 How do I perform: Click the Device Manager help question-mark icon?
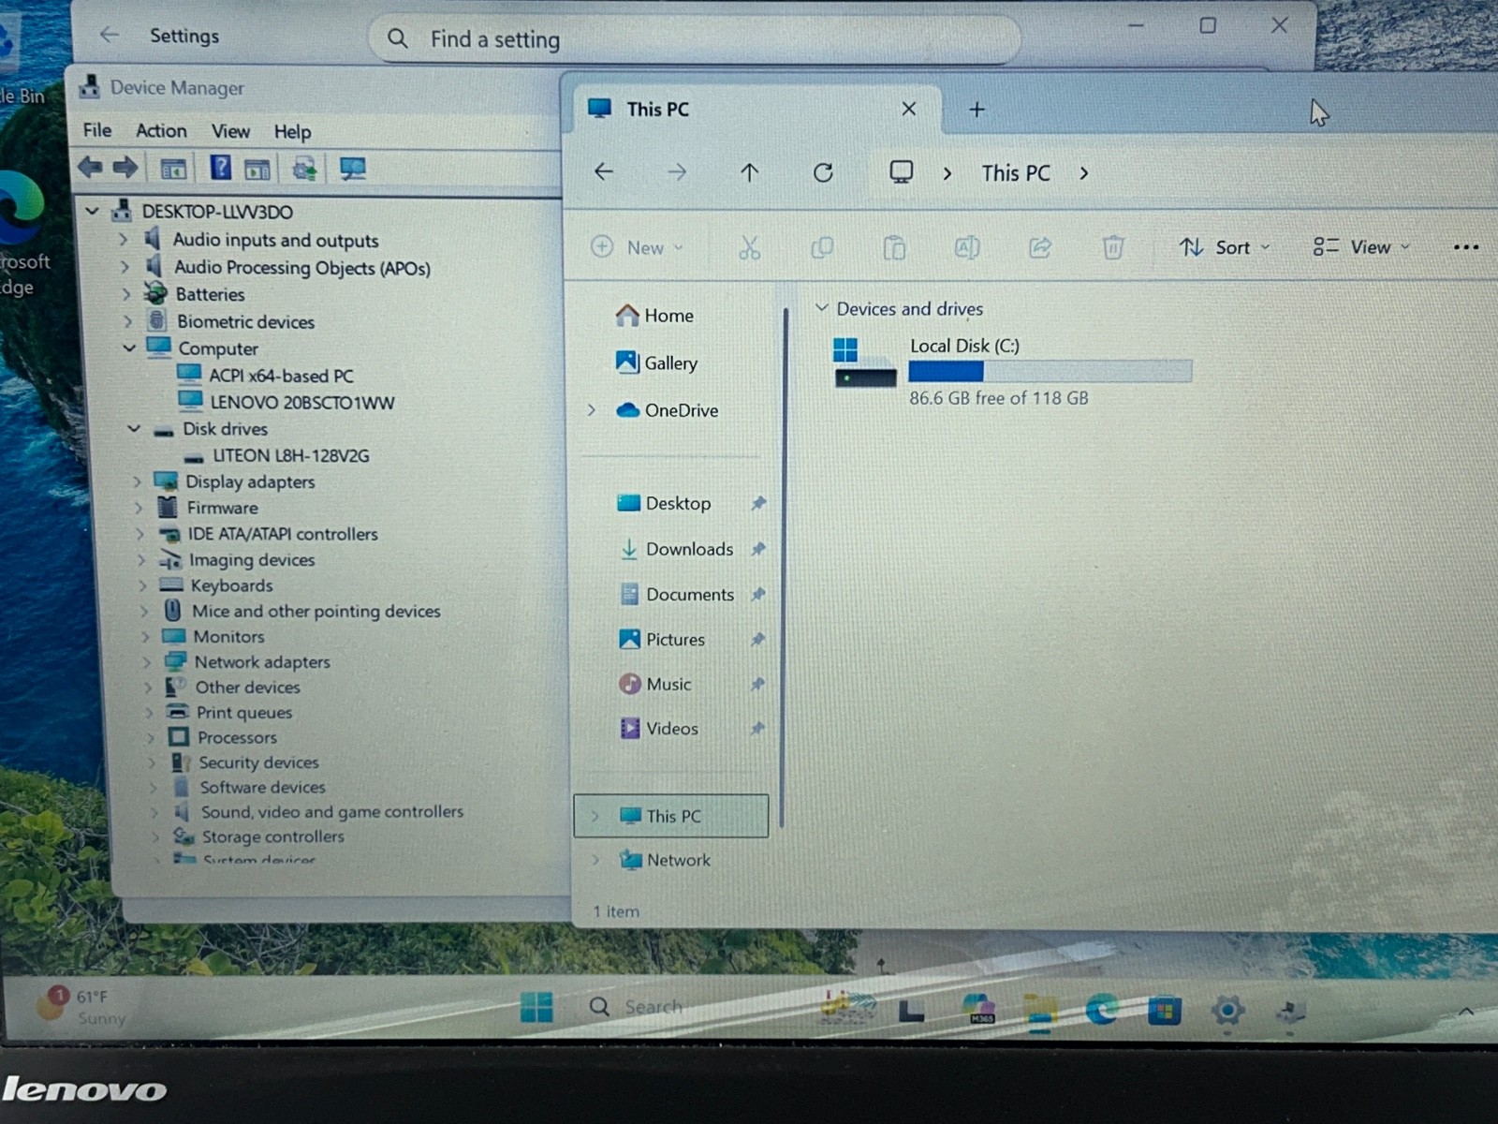tap(220, 168)
